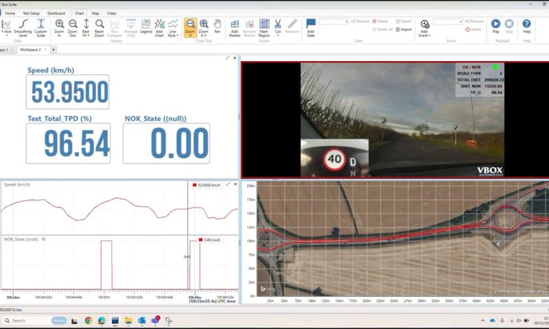Viewport: 549px width, 329px height.
Task: Click Add Marker in the ribbon
Action: [235, 27]
